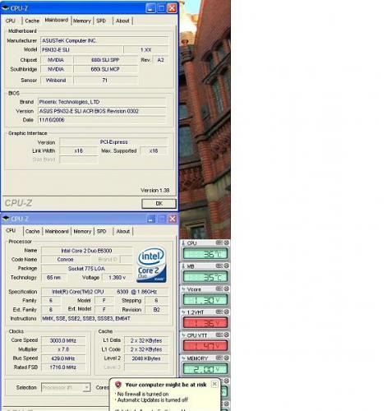The width and height of the screenshot is (387, 411).
Task: Switch to the SPD tab in the top window
Action: point(101,21)
